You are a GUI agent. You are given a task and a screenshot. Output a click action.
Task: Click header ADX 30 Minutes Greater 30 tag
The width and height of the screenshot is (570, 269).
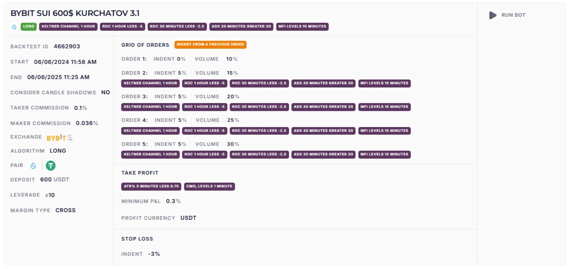click(x=241, y=27)
